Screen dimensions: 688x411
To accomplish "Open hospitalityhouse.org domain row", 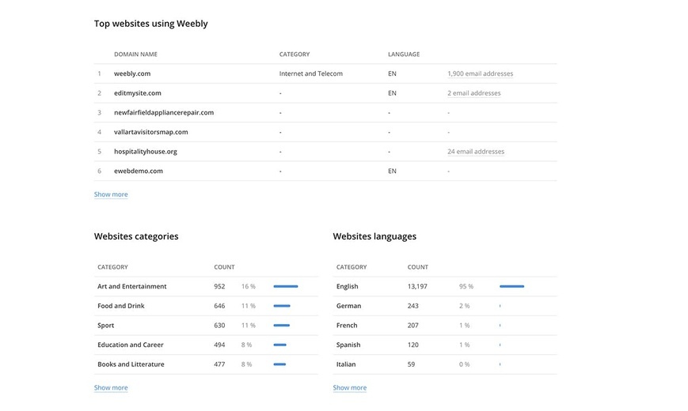I will [325, 152].
